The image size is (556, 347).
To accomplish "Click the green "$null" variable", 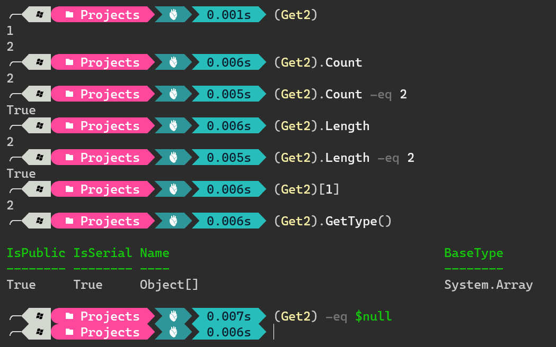I will [x=373, y=316].
